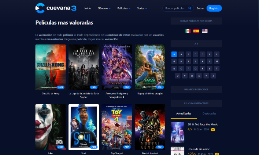
Task: Click the search magnifier icon
Action: [x=190, y=8]
